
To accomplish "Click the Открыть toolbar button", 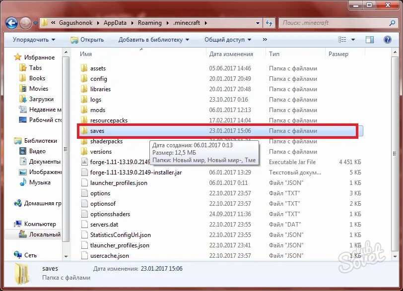I will coord(87,40).
